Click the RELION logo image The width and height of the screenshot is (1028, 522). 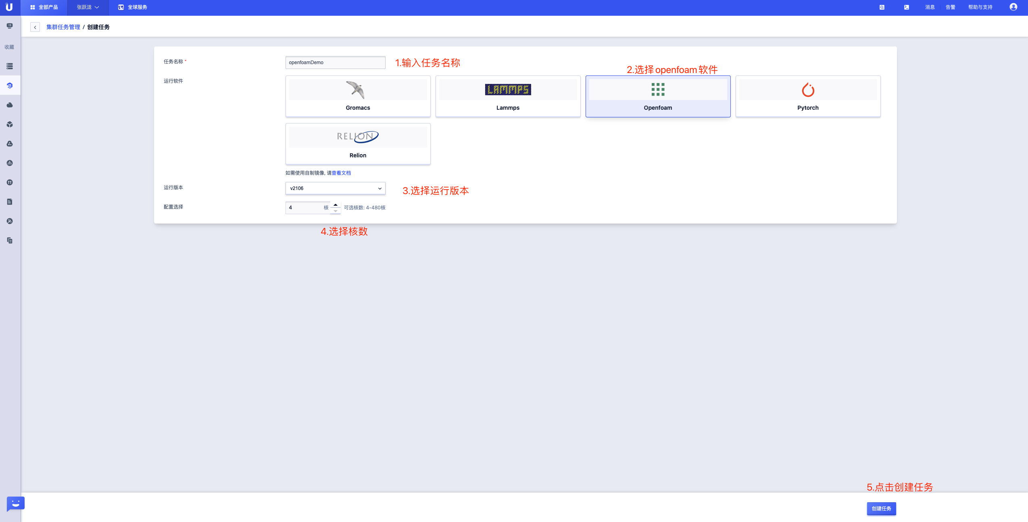click(358, 137)
